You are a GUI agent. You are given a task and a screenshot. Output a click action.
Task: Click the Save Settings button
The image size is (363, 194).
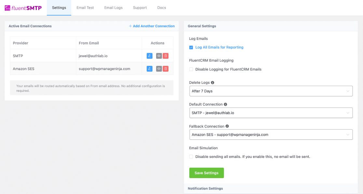[207, 173]
